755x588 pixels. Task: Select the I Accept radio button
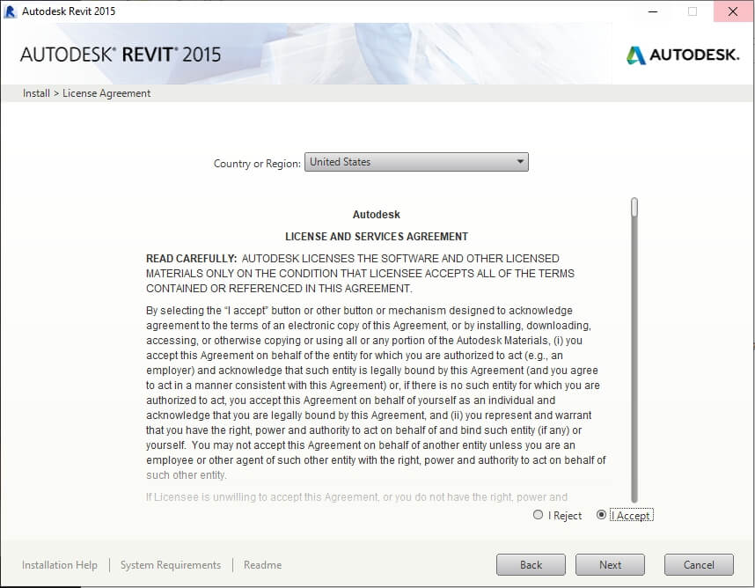click(602, 515)
